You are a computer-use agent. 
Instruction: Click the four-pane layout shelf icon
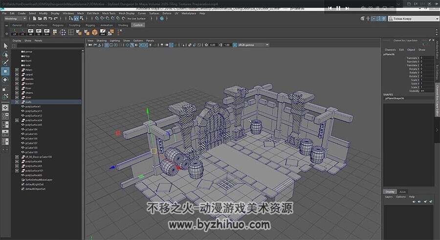pos(71,32)
